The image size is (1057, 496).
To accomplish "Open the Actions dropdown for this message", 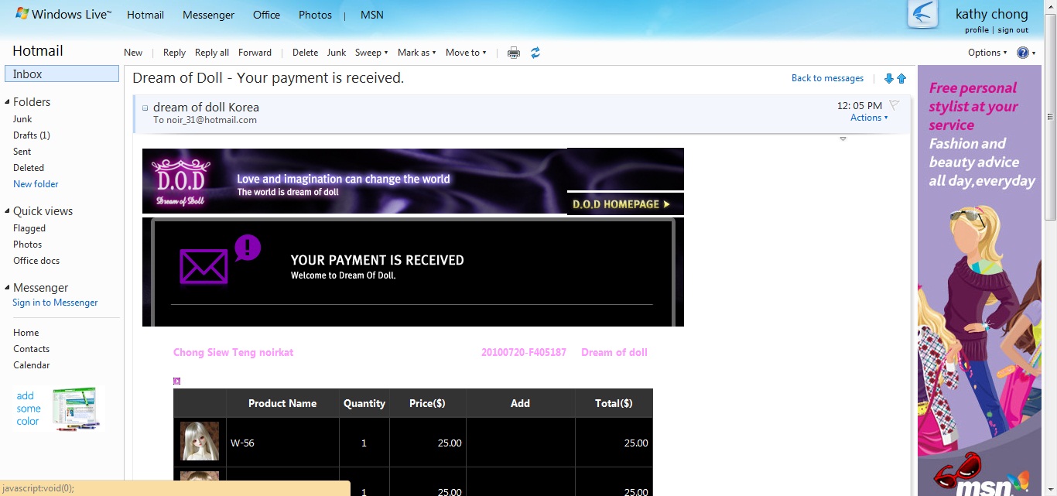I will tap(869, 118).
